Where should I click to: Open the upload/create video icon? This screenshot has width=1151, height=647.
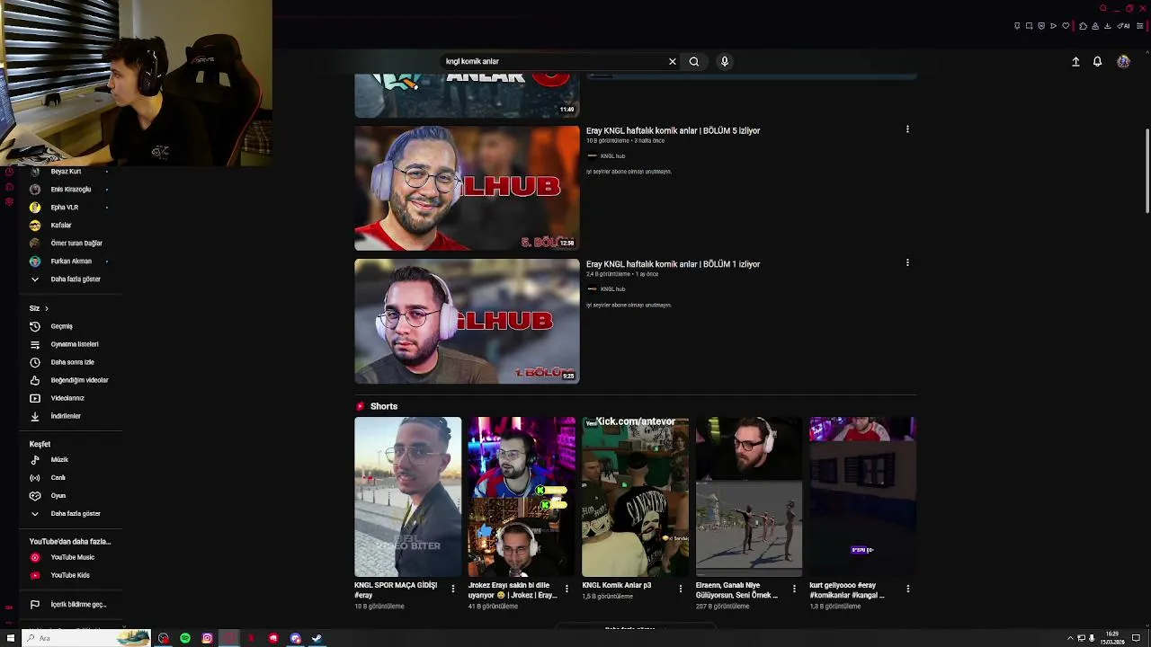click(1075, 62)
